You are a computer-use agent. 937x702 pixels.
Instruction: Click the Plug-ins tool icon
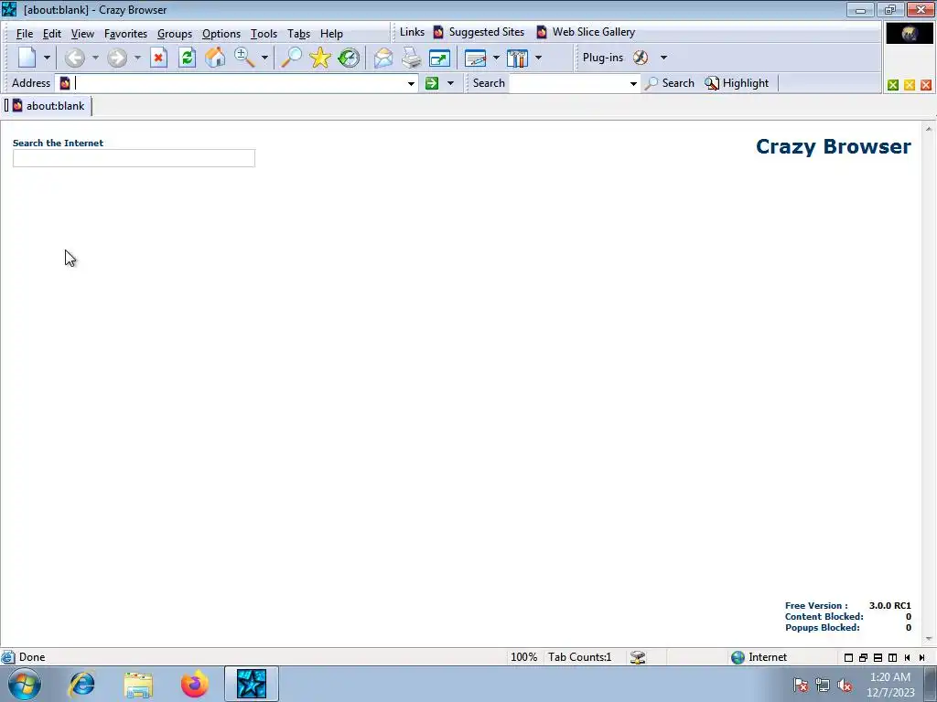pyautogui.click(x=641, y=58)
